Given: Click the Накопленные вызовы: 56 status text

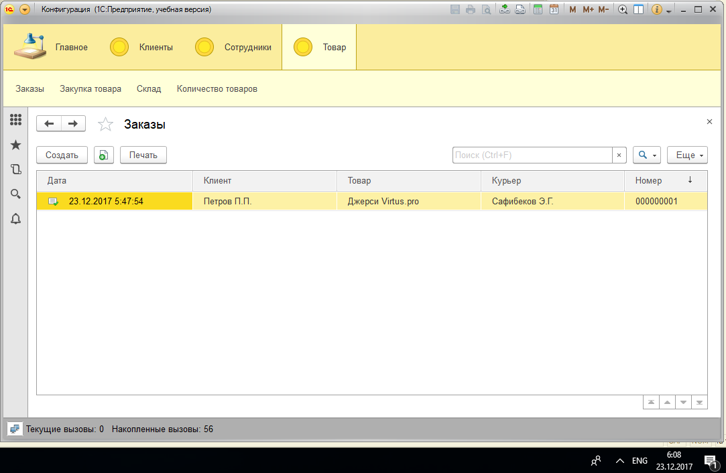Looking at the screenshot, I should pyautogui.click(x=162, y=429).
